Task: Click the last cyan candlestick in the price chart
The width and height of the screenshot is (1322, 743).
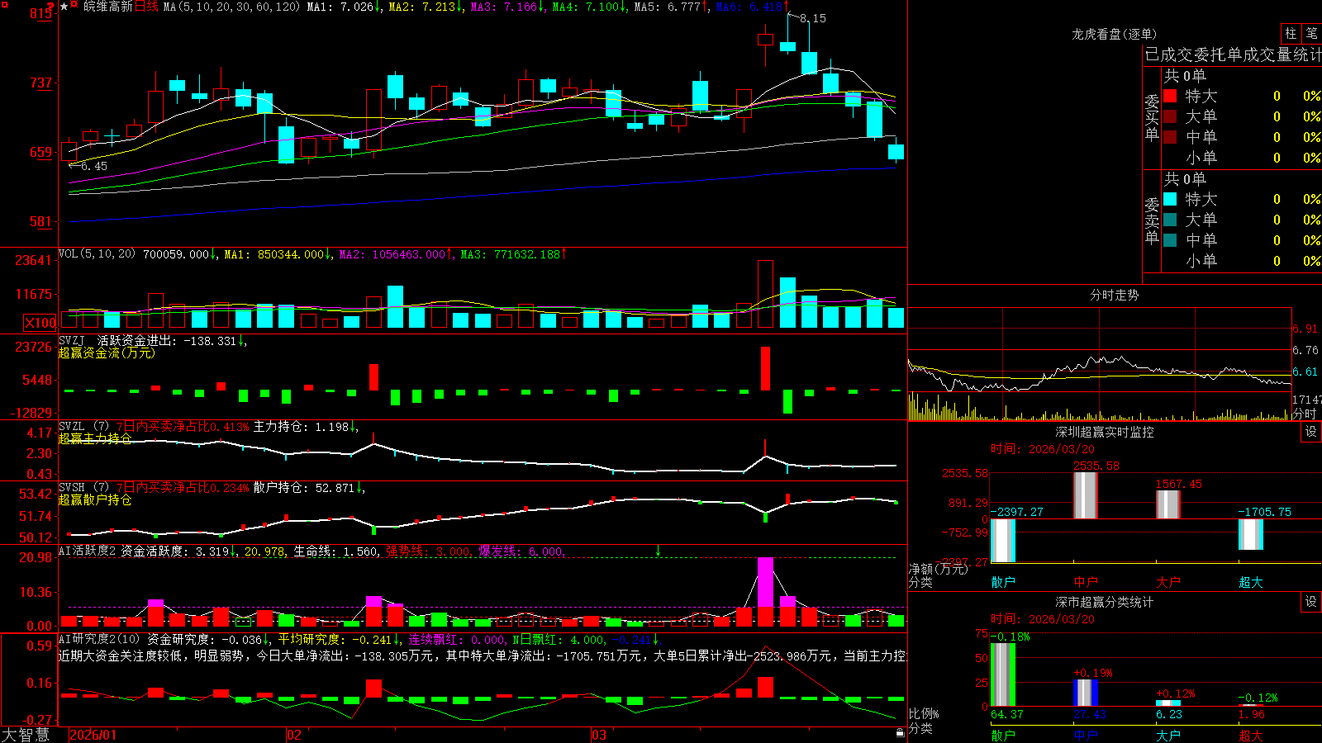Action: tap(896, 152)
